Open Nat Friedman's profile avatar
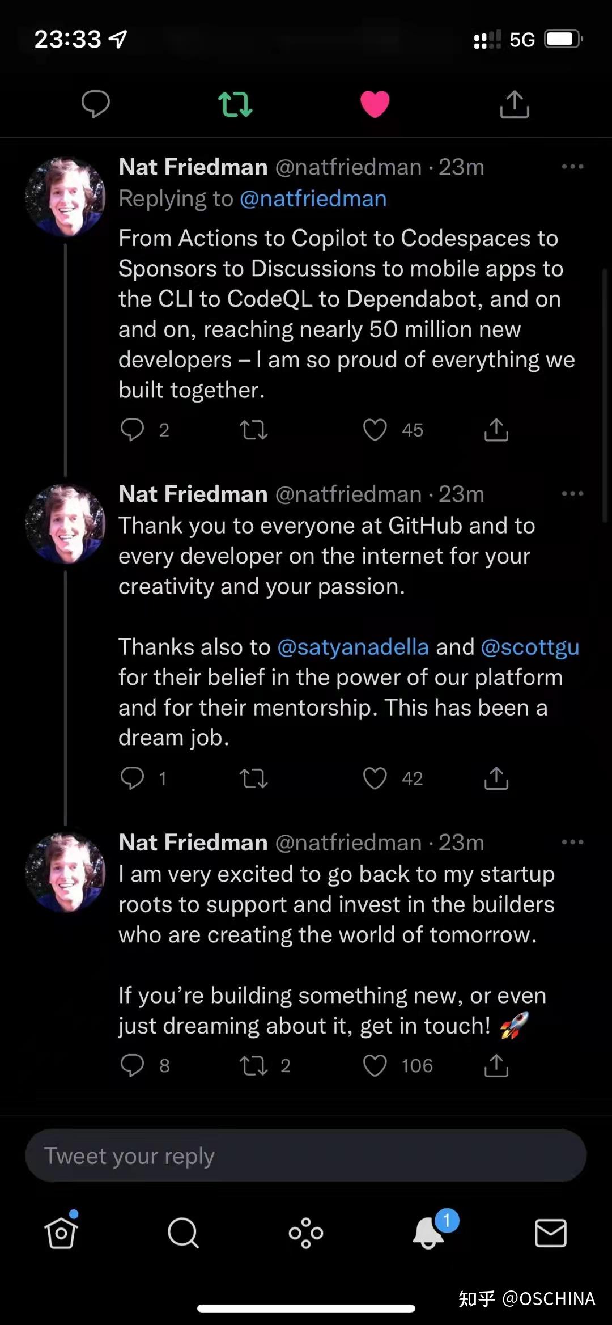 (x=67, y=195)
